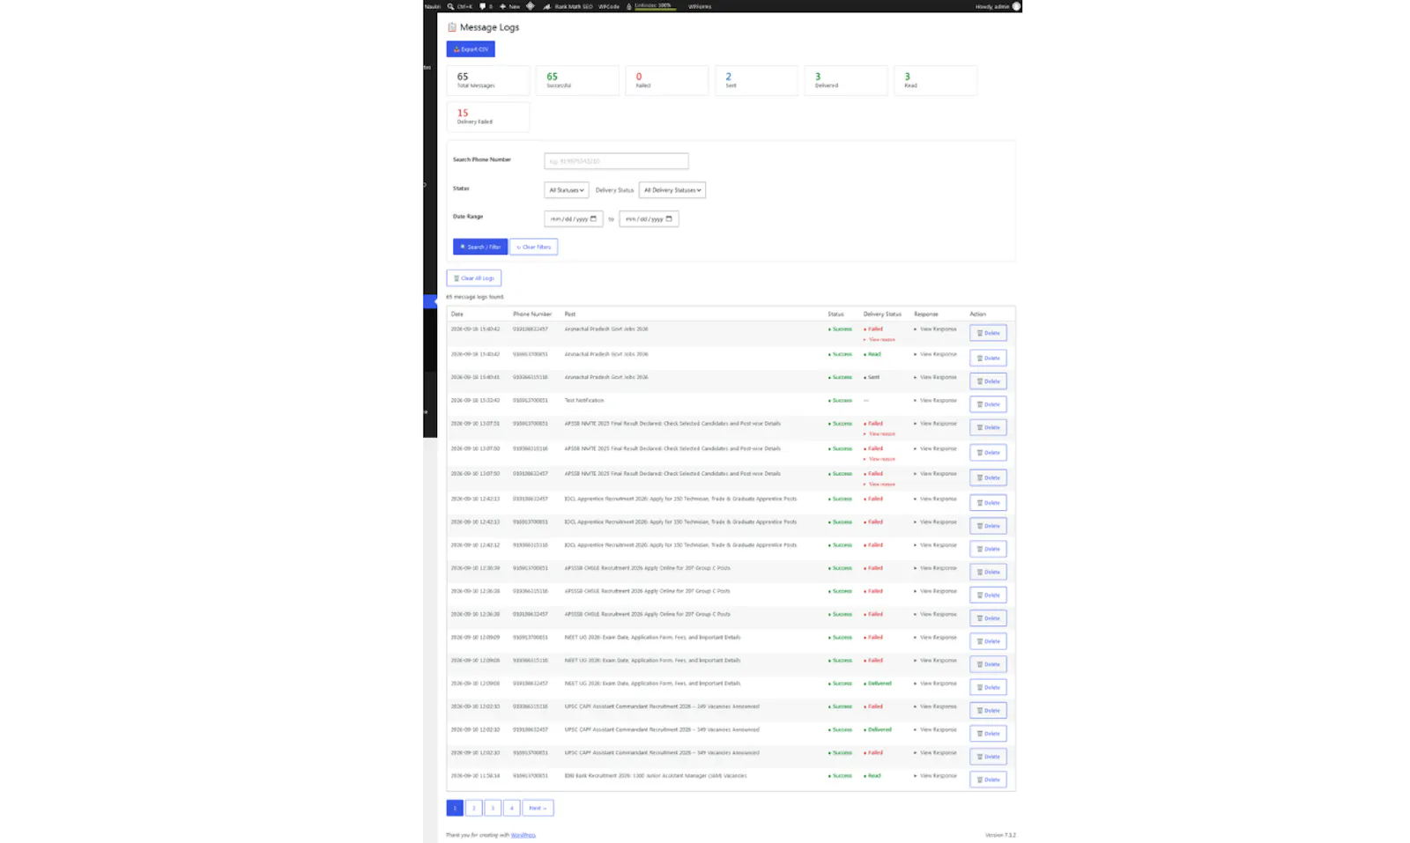Click the search magnifier icon in admin bar
Image resolution: width=1410 pixels, height=843 pixels.
(450, 6)
